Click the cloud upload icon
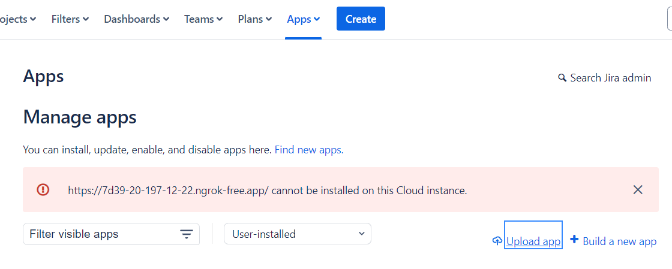 pos(497,241)
